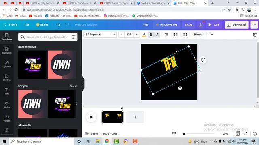Adjust the zoom slider handle

click(x=184, y=134)
